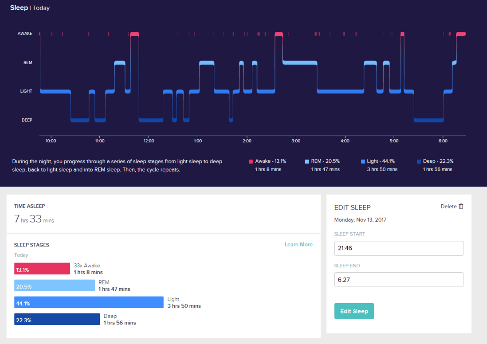Click the Sleep heading at top left
This screenshot has width=487, height=344.
19,8
